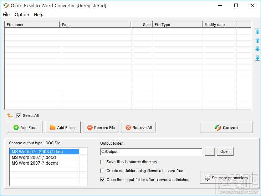Click the Remove File button
This screenshot has width=261, height=196.
tap(101, 128)
